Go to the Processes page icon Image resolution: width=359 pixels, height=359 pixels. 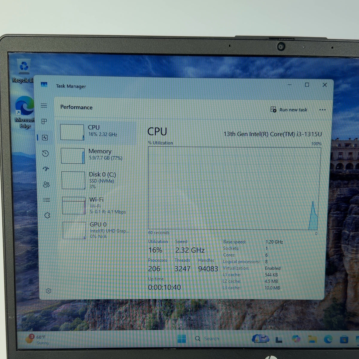pyautogui.click(x=44, y=121)
